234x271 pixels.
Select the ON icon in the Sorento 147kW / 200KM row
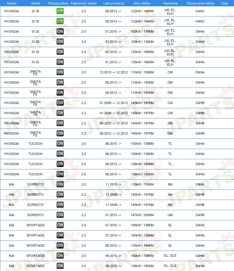(x=60, y=215)
